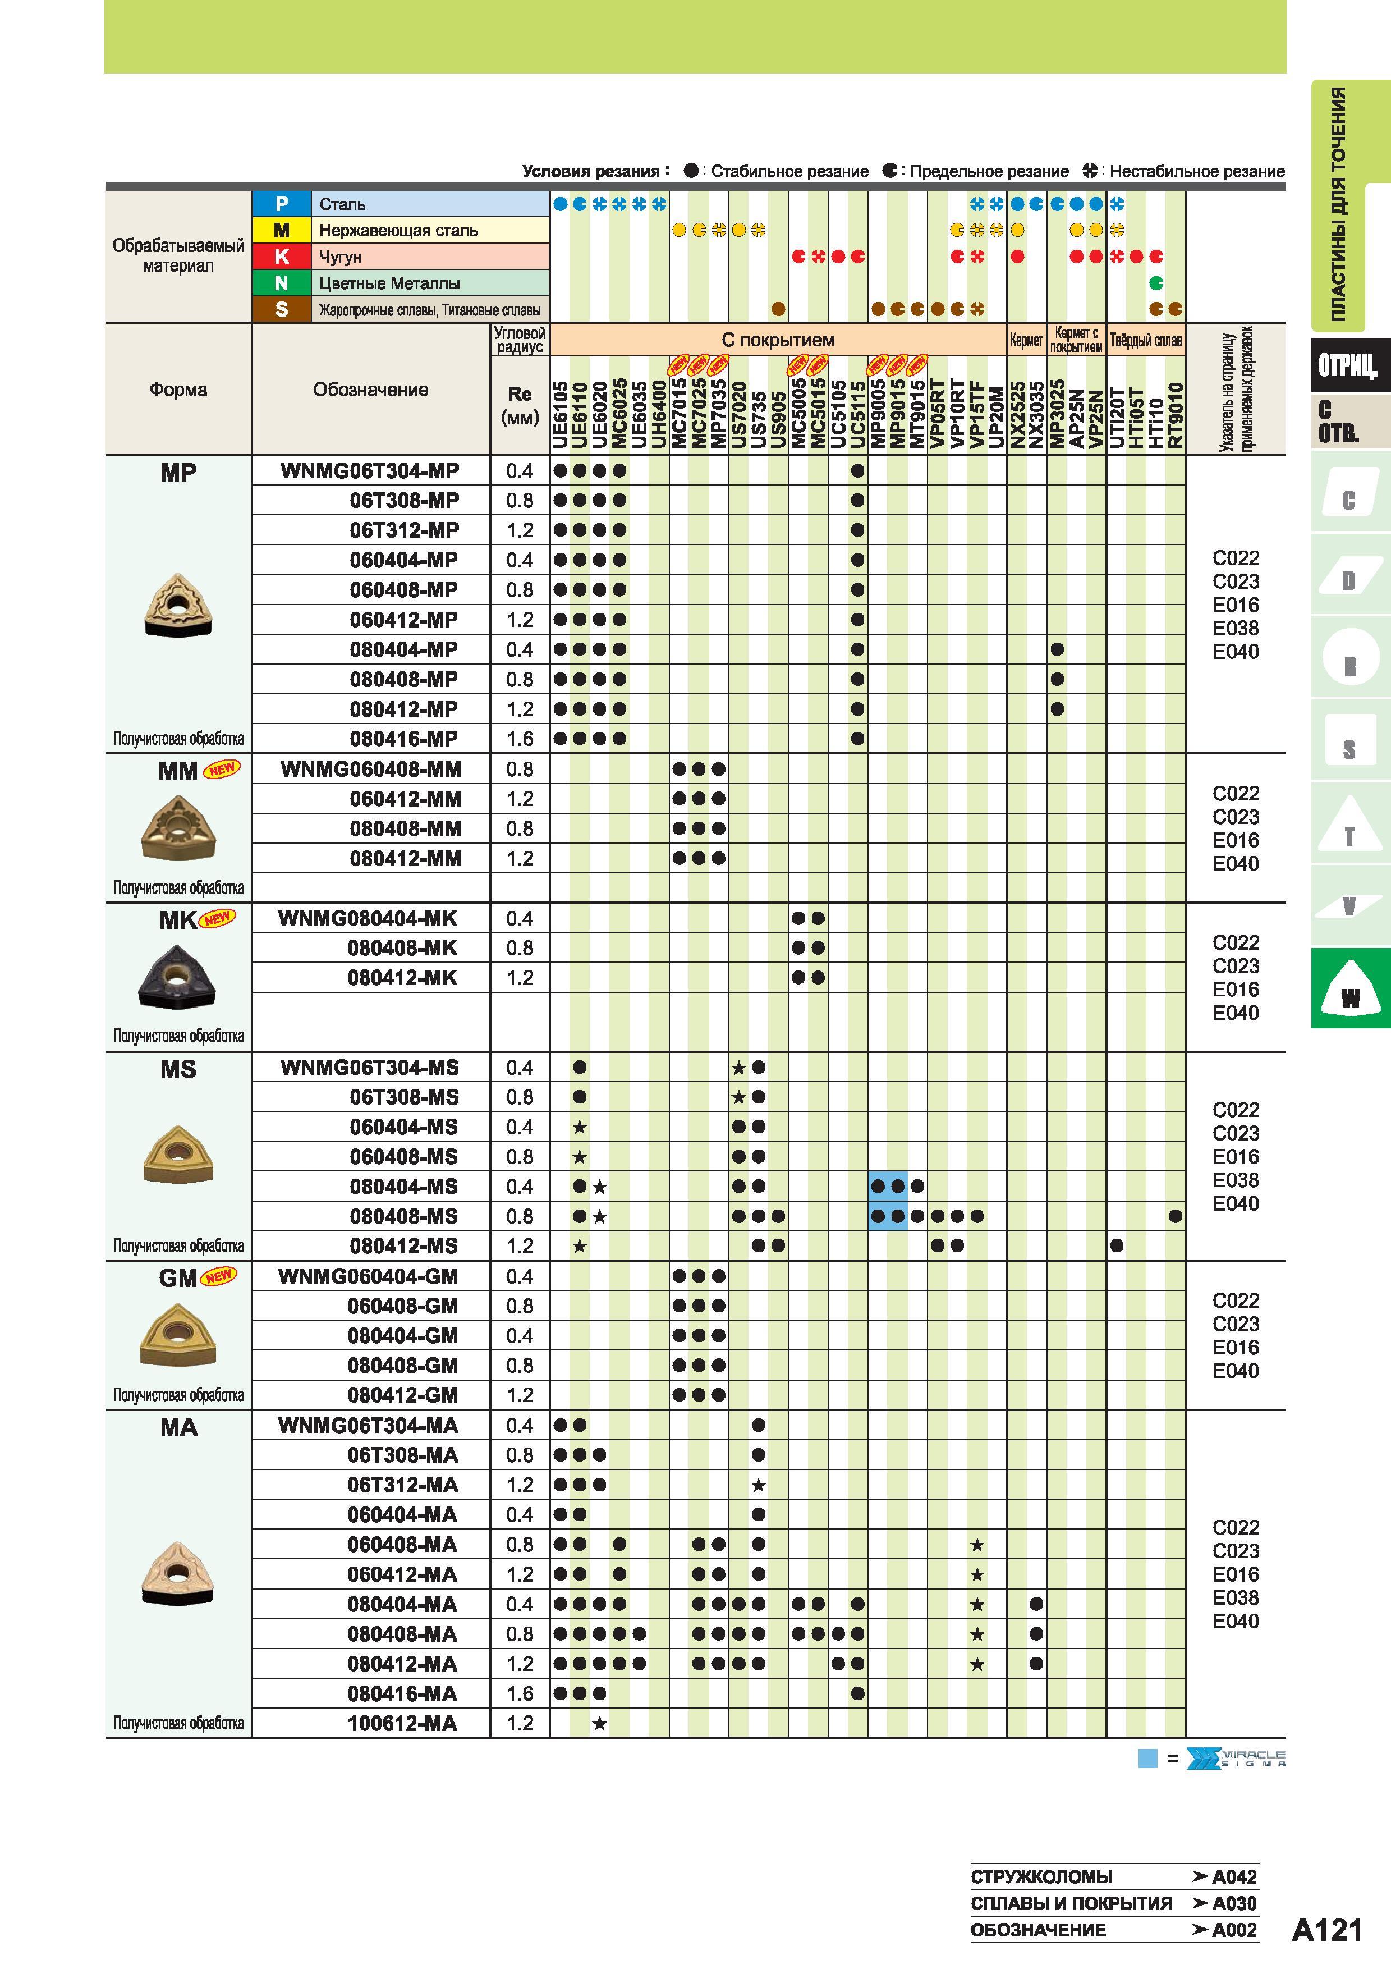The width and height of the screenshot is (1391, 1969).
Task: Click the unstable cutting legend symbol
Action: [1089, 171]
